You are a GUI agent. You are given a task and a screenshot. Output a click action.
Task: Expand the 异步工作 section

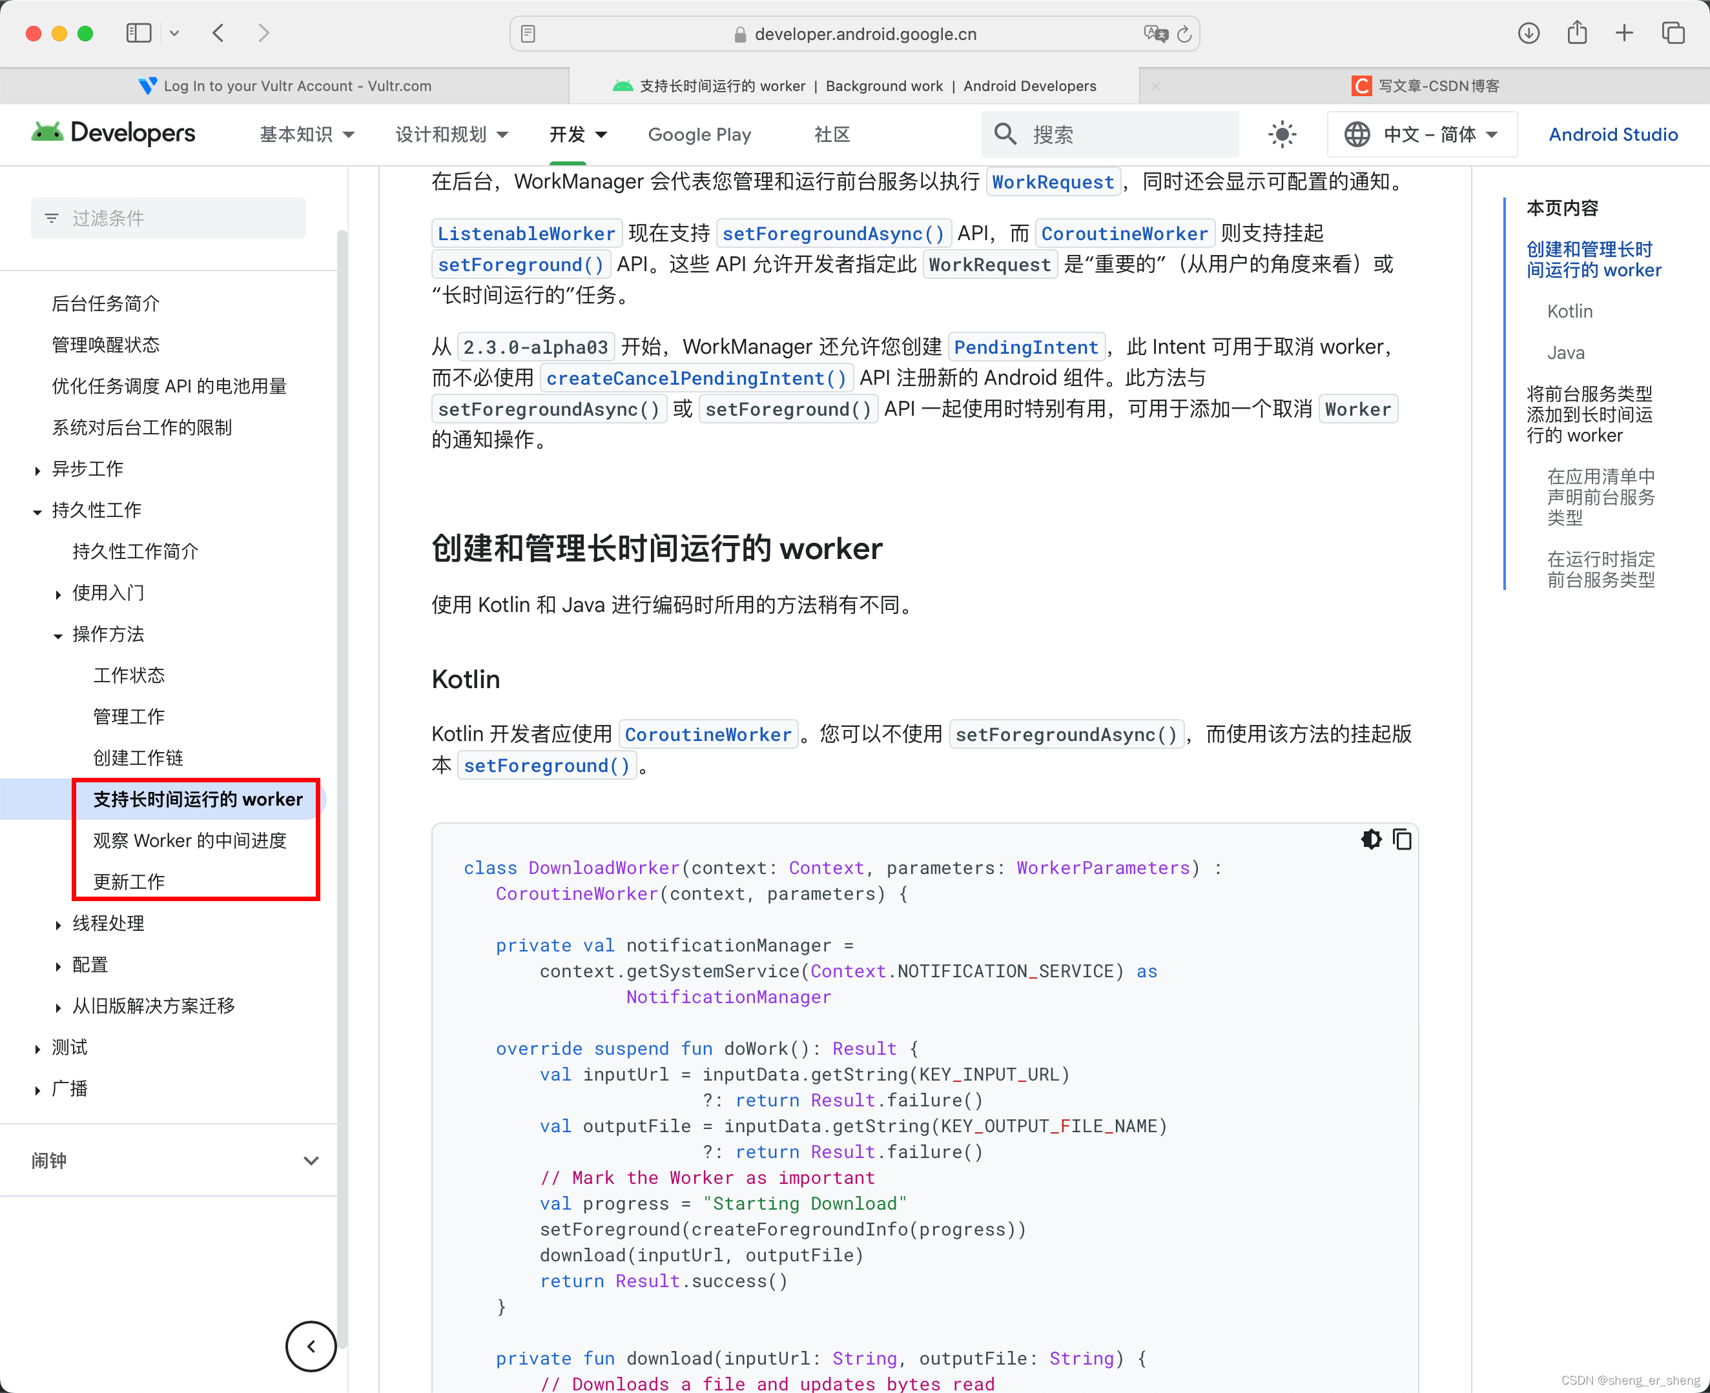(x=37, y=470)
